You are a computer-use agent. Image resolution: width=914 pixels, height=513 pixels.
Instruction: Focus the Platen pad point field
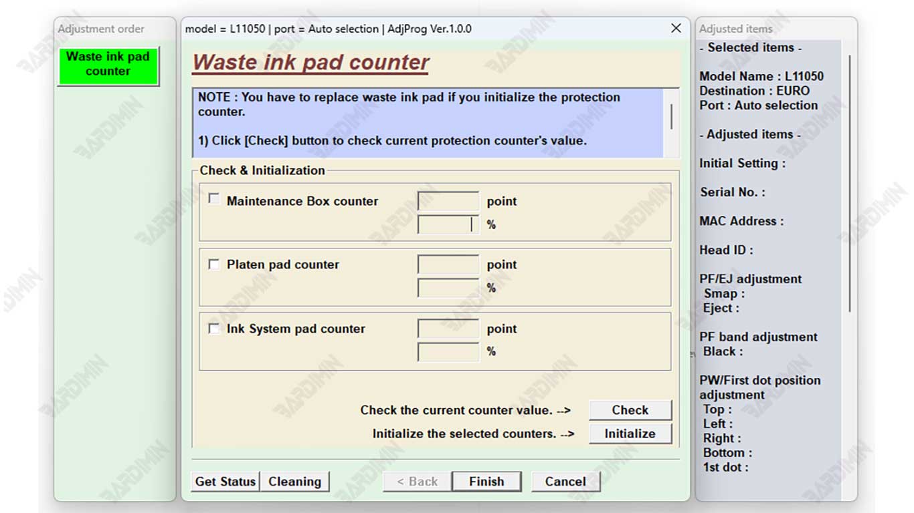point(448,265)
